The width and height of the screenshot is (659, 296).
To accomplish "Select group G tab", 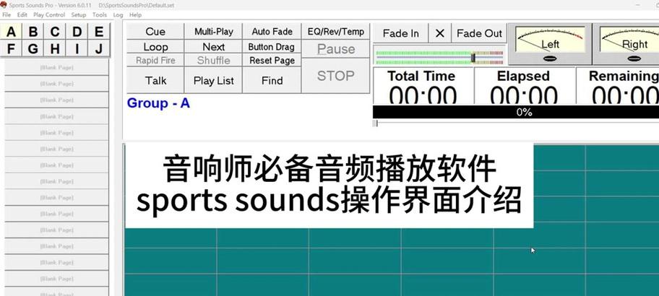I will click(33, 48).
